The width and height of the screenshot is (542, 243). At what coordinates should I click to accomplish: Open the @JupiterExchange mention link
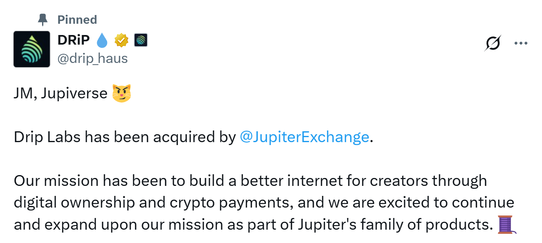pos(305,137)
